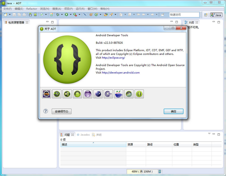Click inside the 快速访问 search field

pos(184,14)
